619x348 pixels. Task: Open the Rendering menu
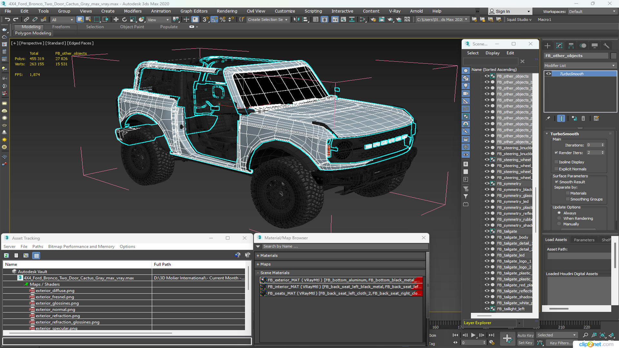click(x=227, y=11)
